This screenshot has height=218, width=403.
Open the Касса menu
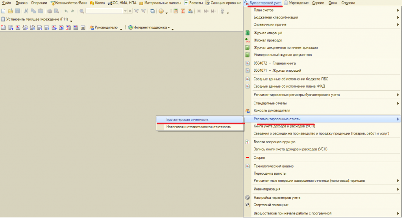tap(97, 3)
